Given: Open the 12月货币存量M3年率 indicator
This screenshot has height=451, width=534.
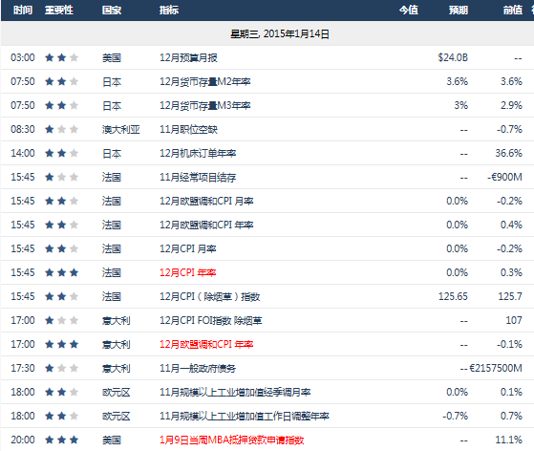Looking at the screenshot, I should click(x=205, y=106).
